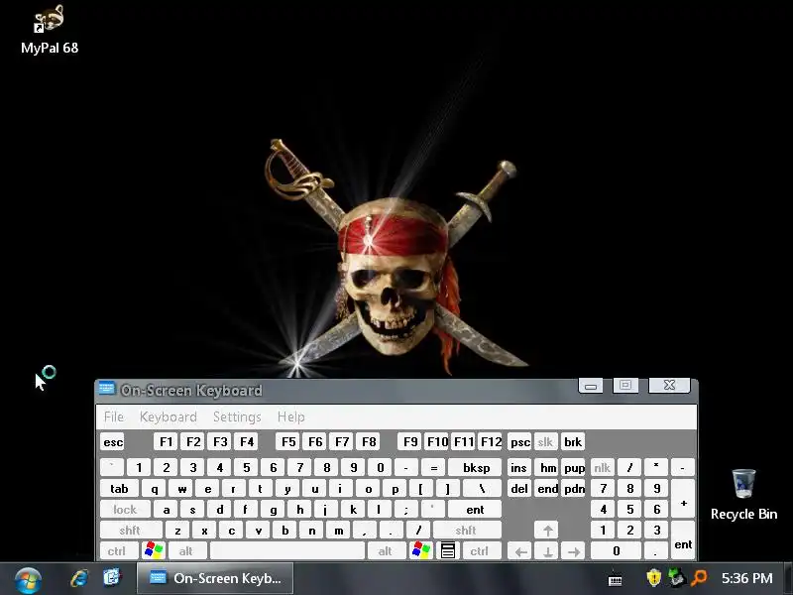Click the main ent key
Image resolution: width=793 pixels, height=595 pixels.
tap(475, 509)
